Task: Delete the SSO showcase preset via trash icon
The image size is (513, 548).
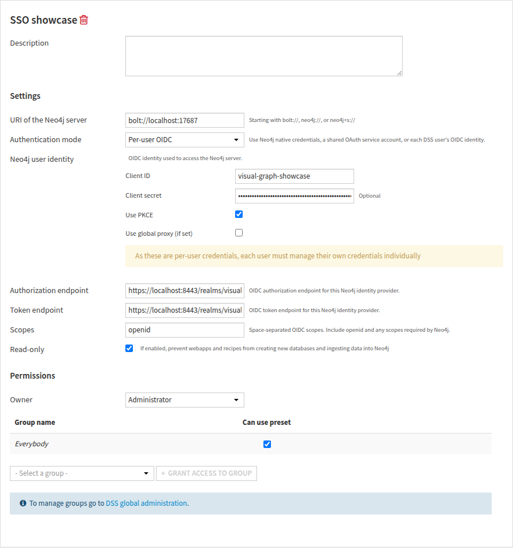Action: (x=84, y=20)
